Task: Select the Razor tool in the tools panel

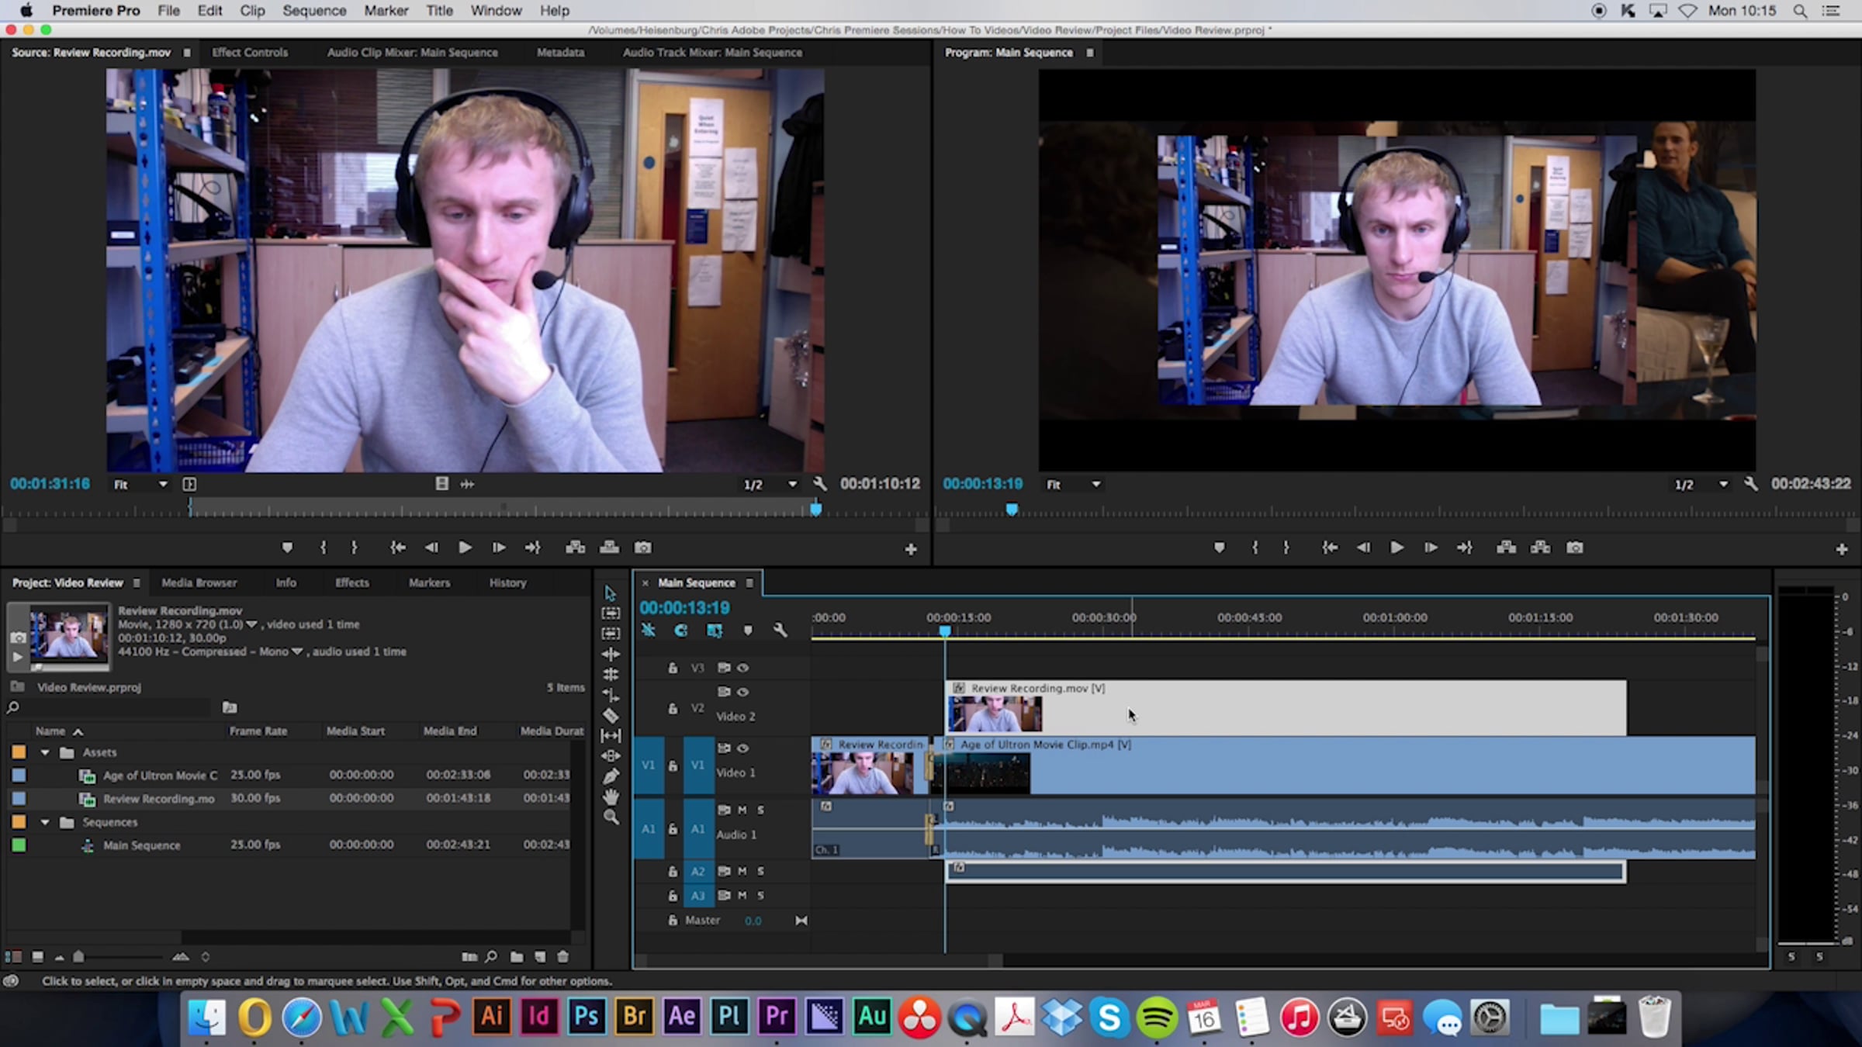Action: coord(611,715)
